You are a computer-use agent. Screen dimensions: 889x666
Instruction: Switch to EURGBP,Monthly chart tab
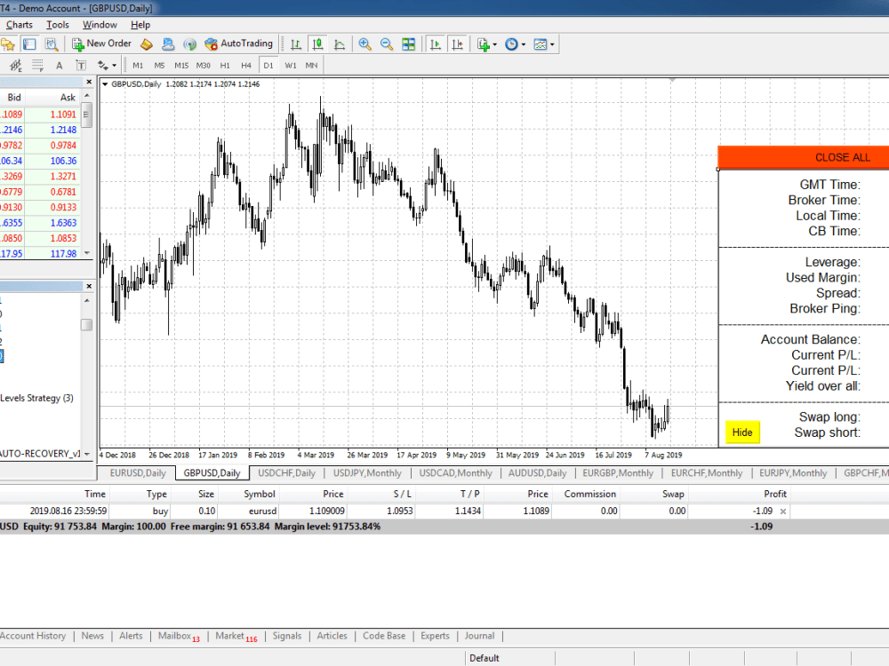pos(618,473)
